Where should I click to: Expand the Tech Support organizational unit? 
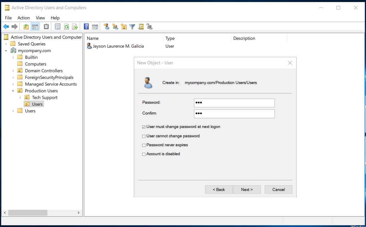point(20,97)
